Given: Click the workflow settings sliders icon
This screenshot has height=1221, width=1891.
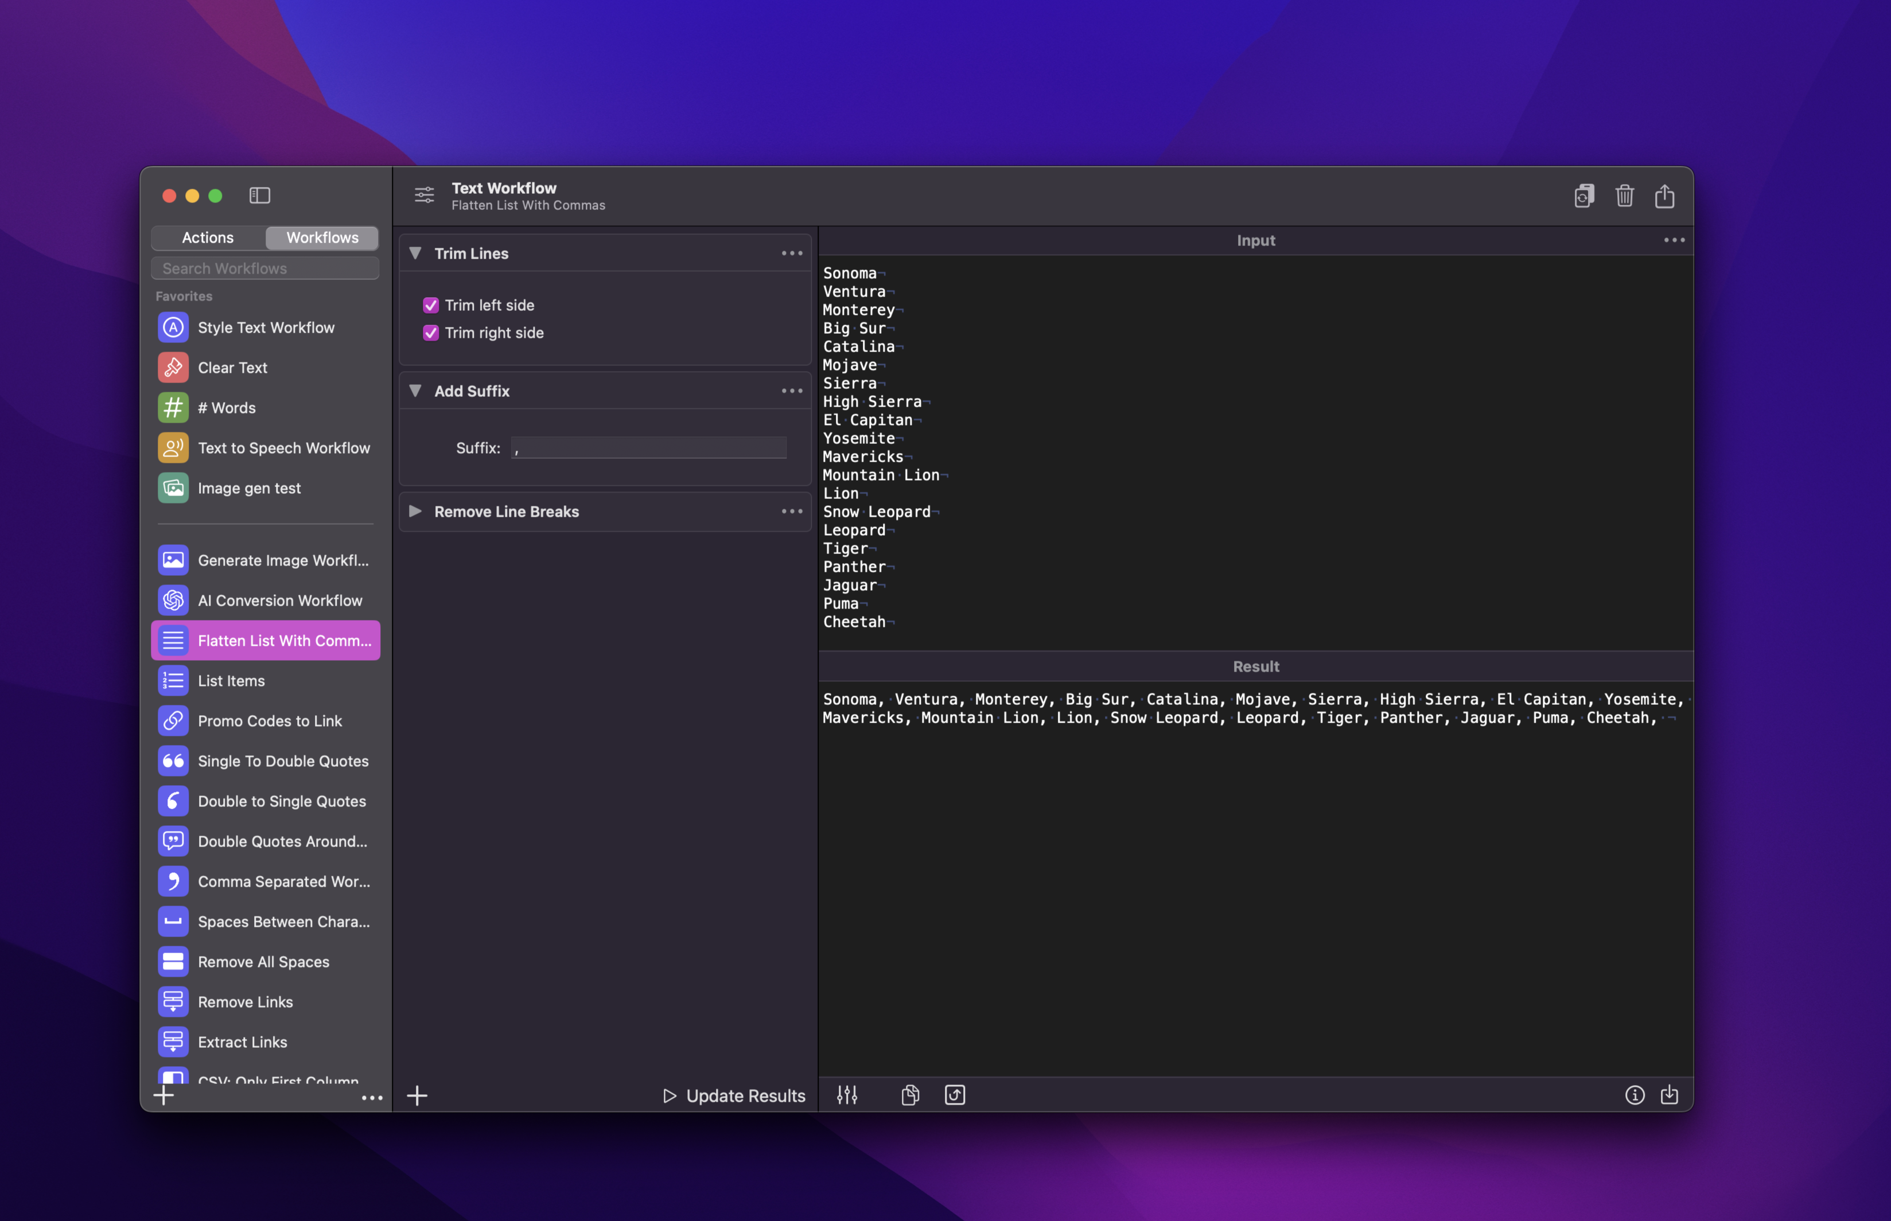Looking at the screenshot, I should click(846, 1094).
